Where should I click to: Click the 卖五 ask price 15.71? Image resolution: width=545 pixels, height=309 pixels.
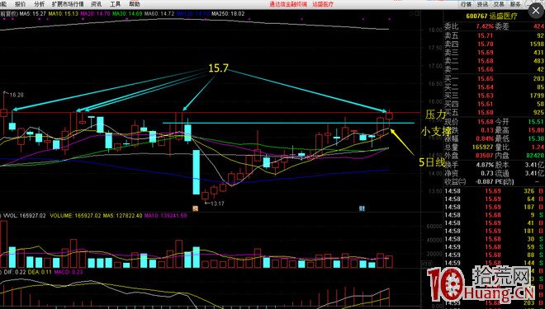pyautogui.click(x=486, y=35)
